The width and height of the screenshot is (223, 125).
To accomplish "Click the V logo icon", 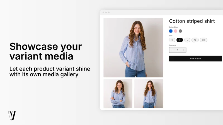I will click(x=12, y=116).
